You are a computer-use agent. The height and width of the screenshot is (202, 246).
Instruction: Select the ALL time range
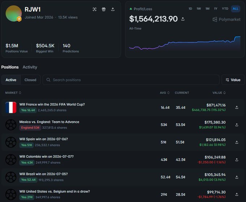[236, 9]
